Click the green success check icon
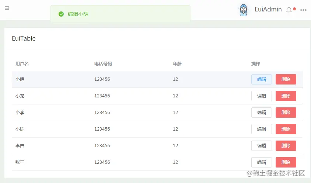 61,14
